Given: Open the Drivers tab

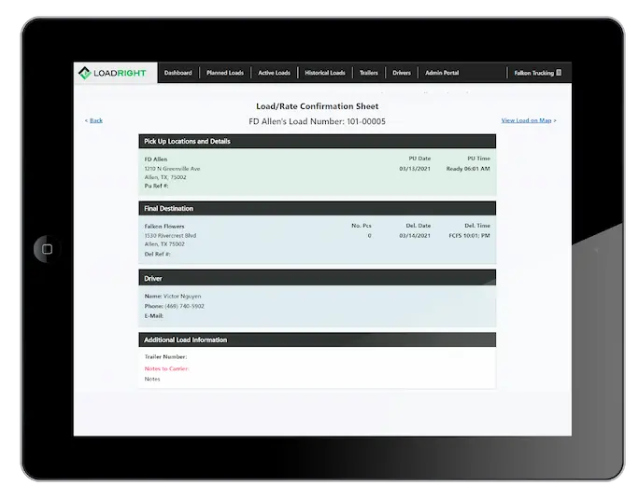Looking at the screenshot, I should (x=402, y=73).
